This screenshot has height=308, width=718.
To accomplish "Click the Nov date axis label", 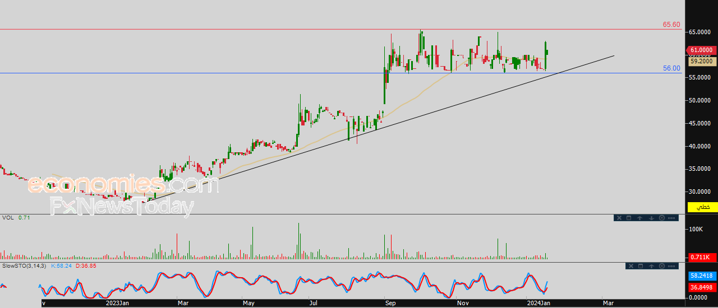I will pos(463,303).
